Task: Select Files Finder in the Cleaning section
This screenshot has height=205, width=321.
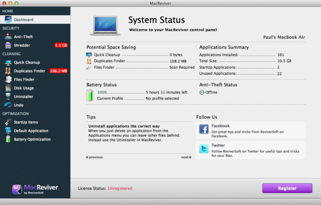Action: coord(24,79)
